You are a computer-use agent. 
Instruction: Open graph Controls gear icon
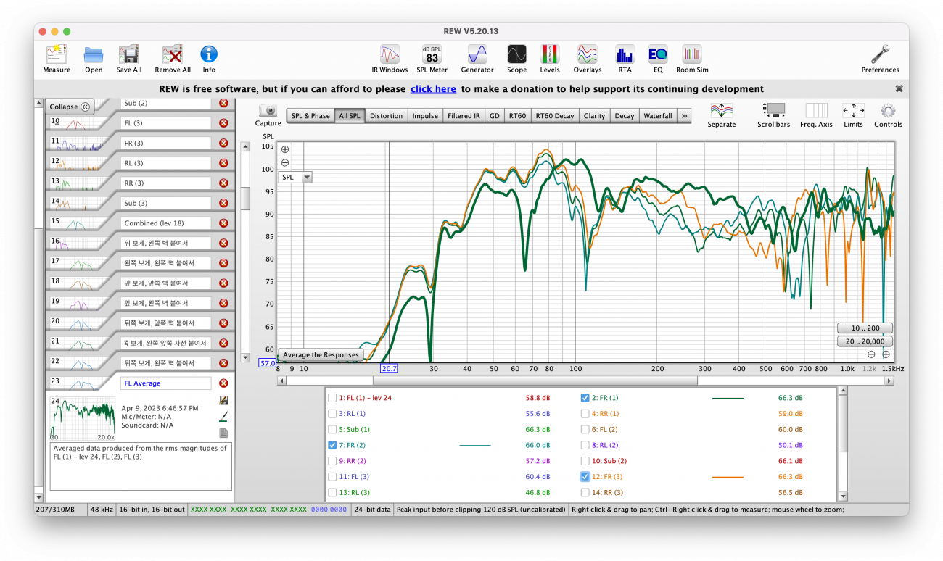pyautogui.click(x=888, y=110)
